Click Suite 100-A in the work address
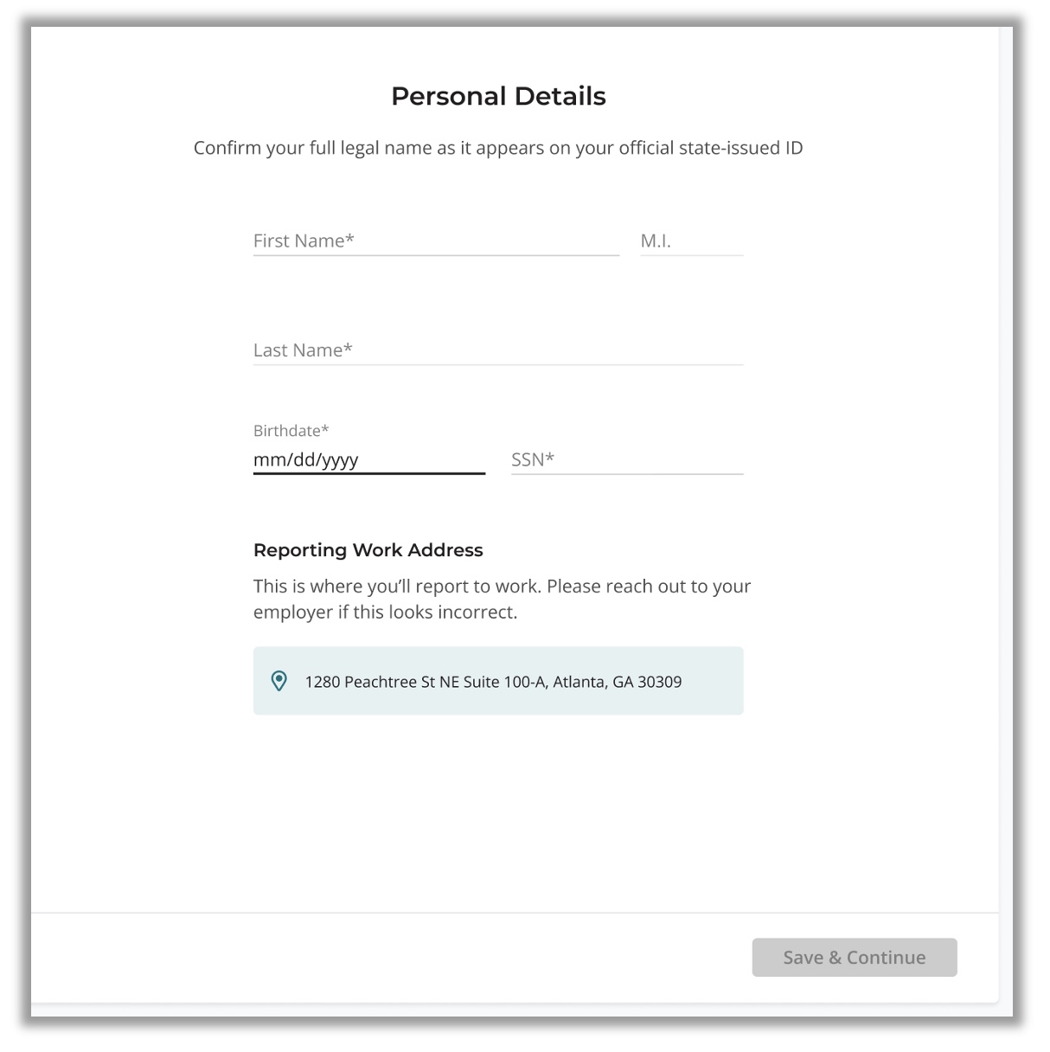 (504, 682)
